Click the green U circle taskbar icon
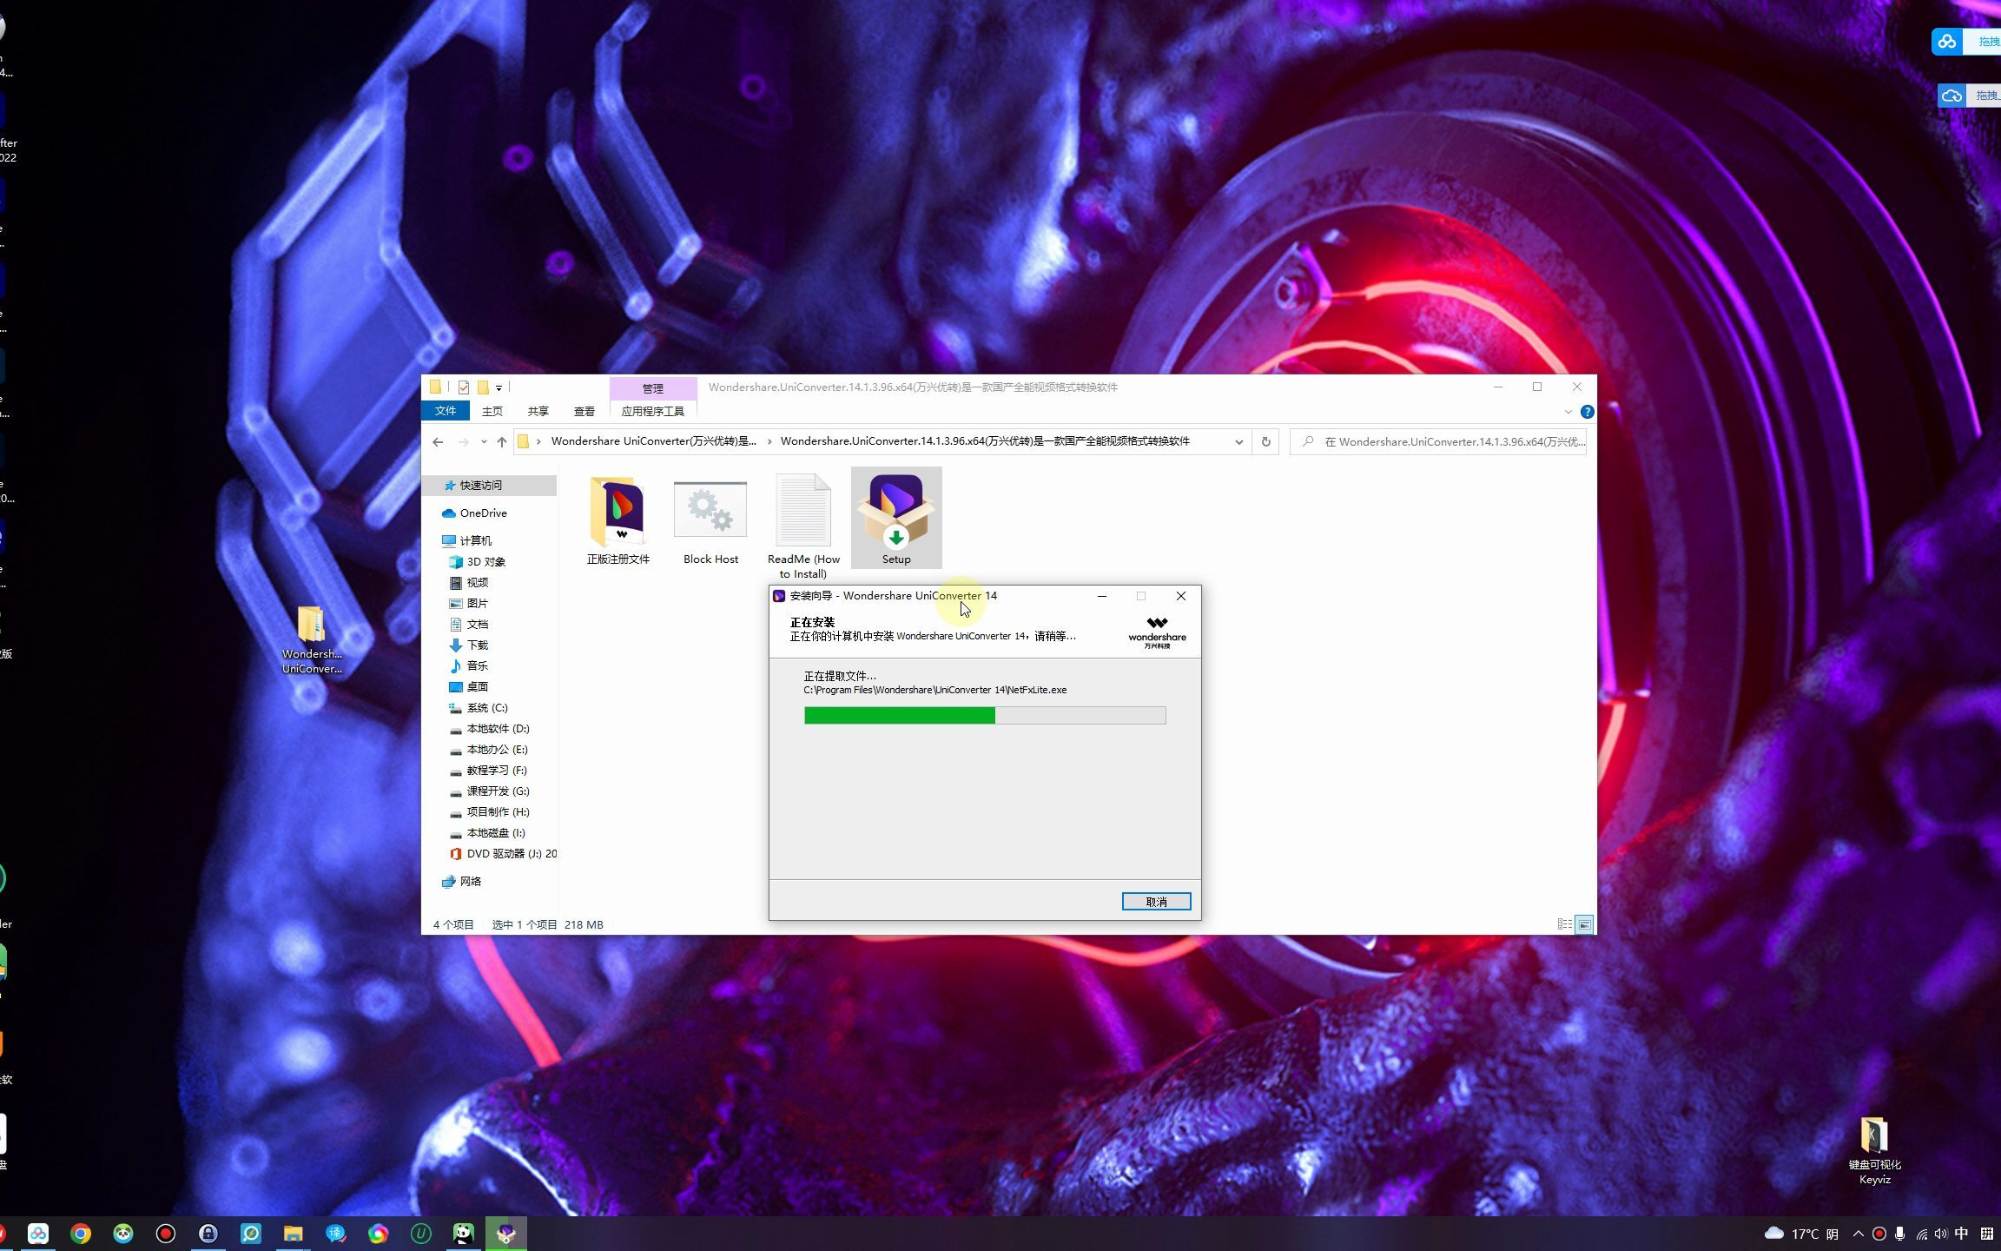 [421, 1234]
